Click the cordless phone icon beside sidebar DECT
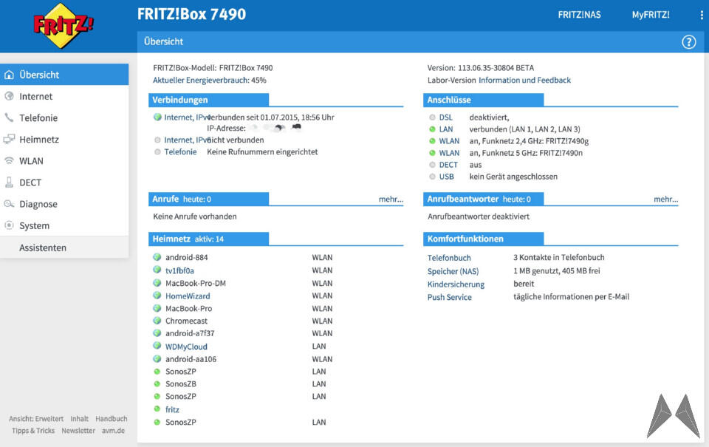 (9, 182)
